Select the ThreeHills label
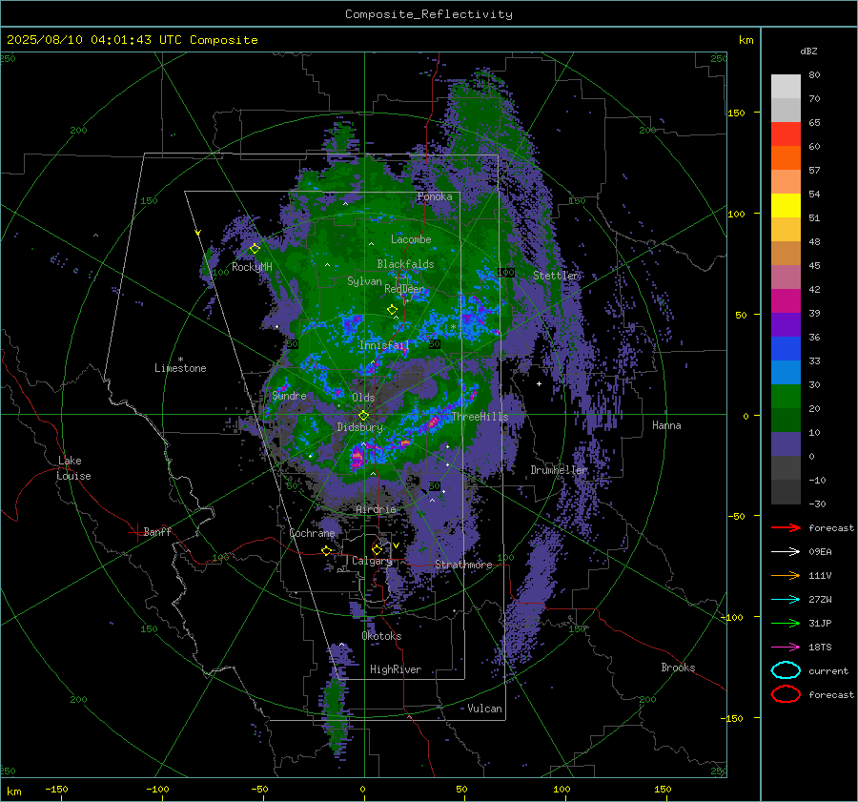 [x=480, y=417]
